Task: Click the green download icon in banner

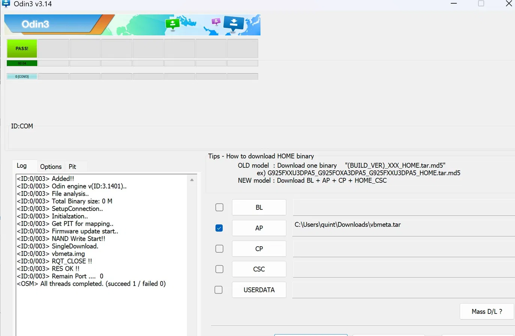Action: coord(172,24)
